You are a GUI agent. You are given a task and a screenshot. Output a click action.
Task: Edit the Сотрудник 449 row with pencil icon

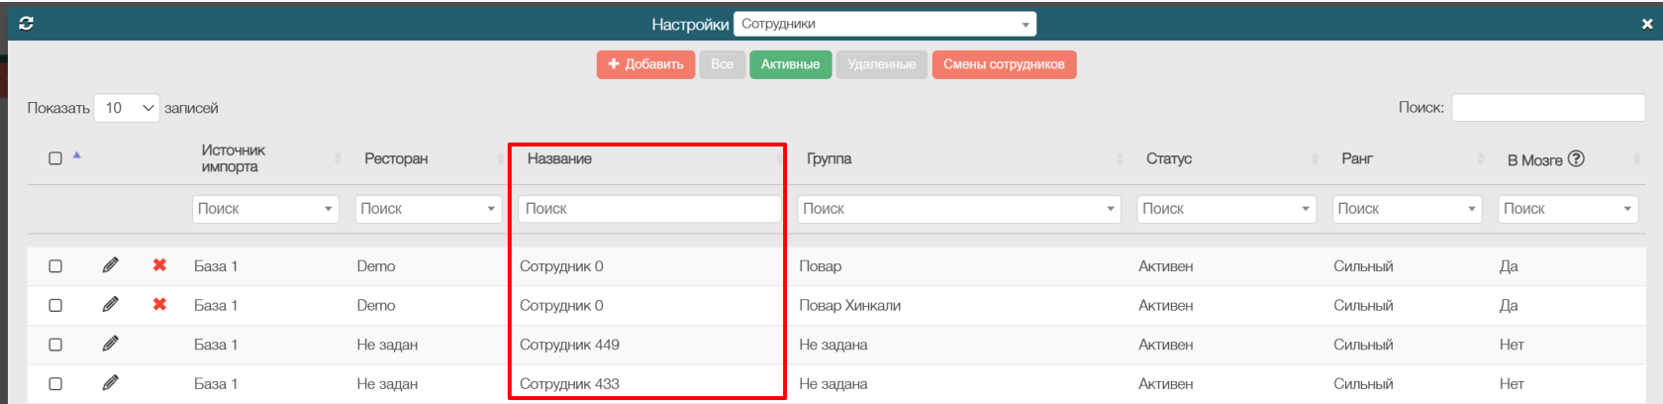click(x=110, y=344)
